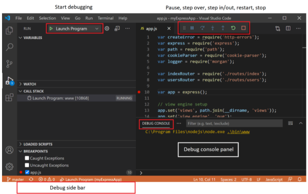The height and width of the screenshot is (194, 308).
Task: Toggle the Uncaught Exceptions checkbox
Action: tap(27, 165)
